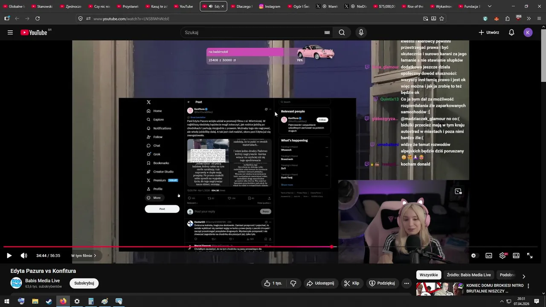Create a clip with Klip button
Screen dimensions: 546x307
352,283
